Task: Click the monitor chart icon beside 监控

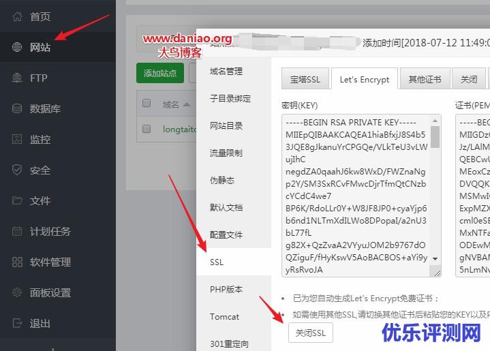Action: click(17, 139)
